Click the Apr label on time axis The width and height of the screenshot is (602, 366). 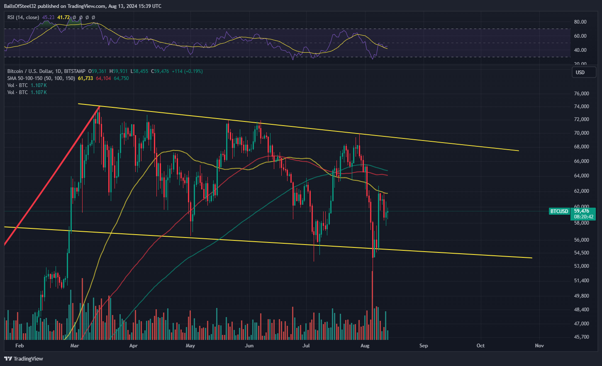(x=134, y=346)
